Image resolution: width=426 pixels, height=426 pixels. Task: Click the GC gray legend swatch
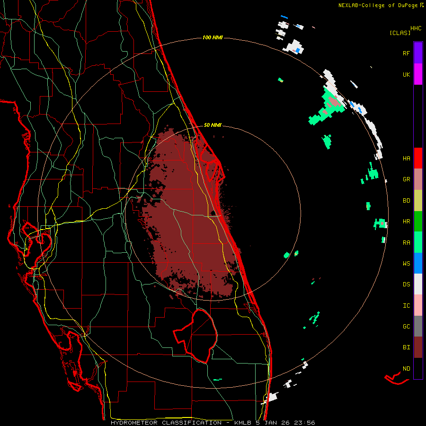(x=418, y=326)
